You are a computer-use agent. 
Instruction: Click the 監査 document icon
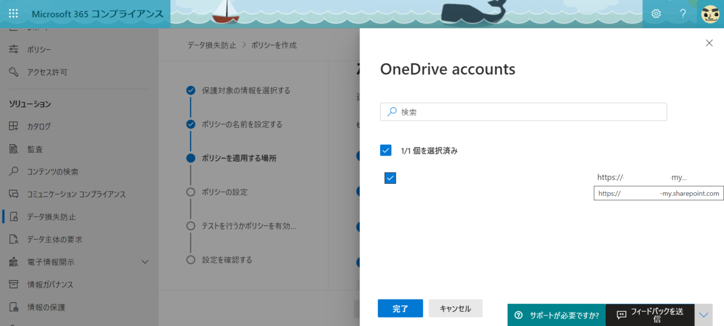click(x=14, y=149)
